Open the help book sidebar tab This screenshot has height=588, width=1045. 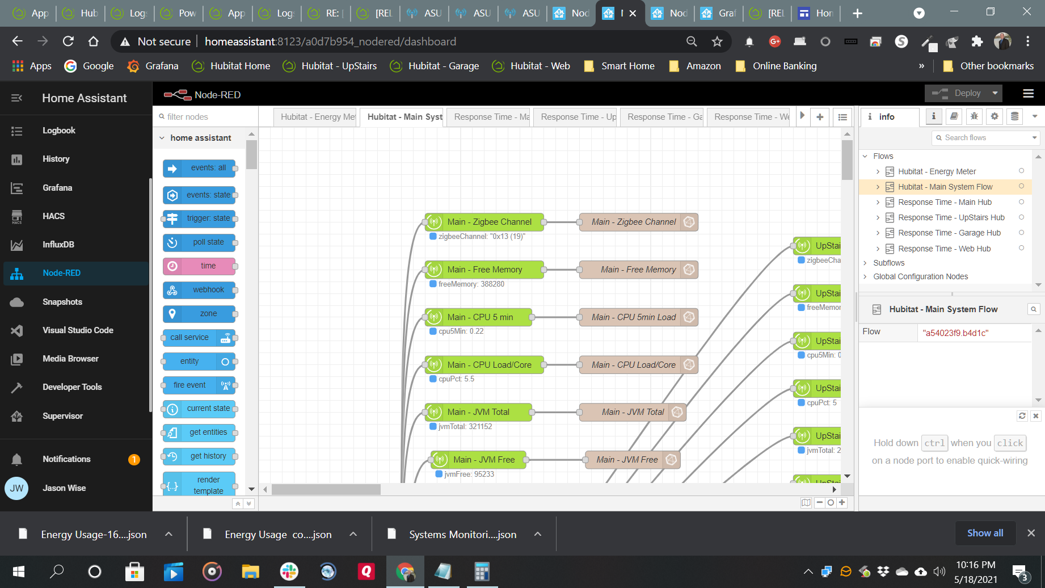pos(954,116)
